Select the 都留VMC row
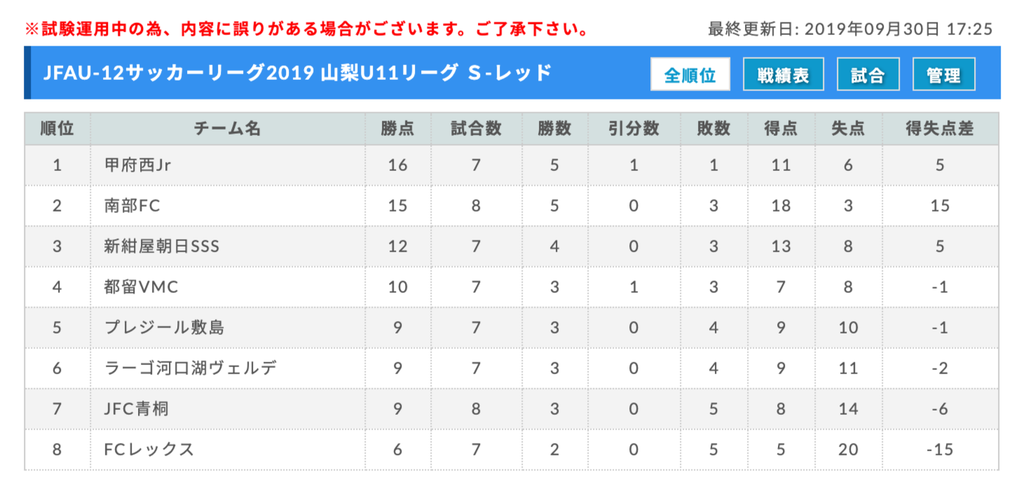 click(x=512, y=287)
